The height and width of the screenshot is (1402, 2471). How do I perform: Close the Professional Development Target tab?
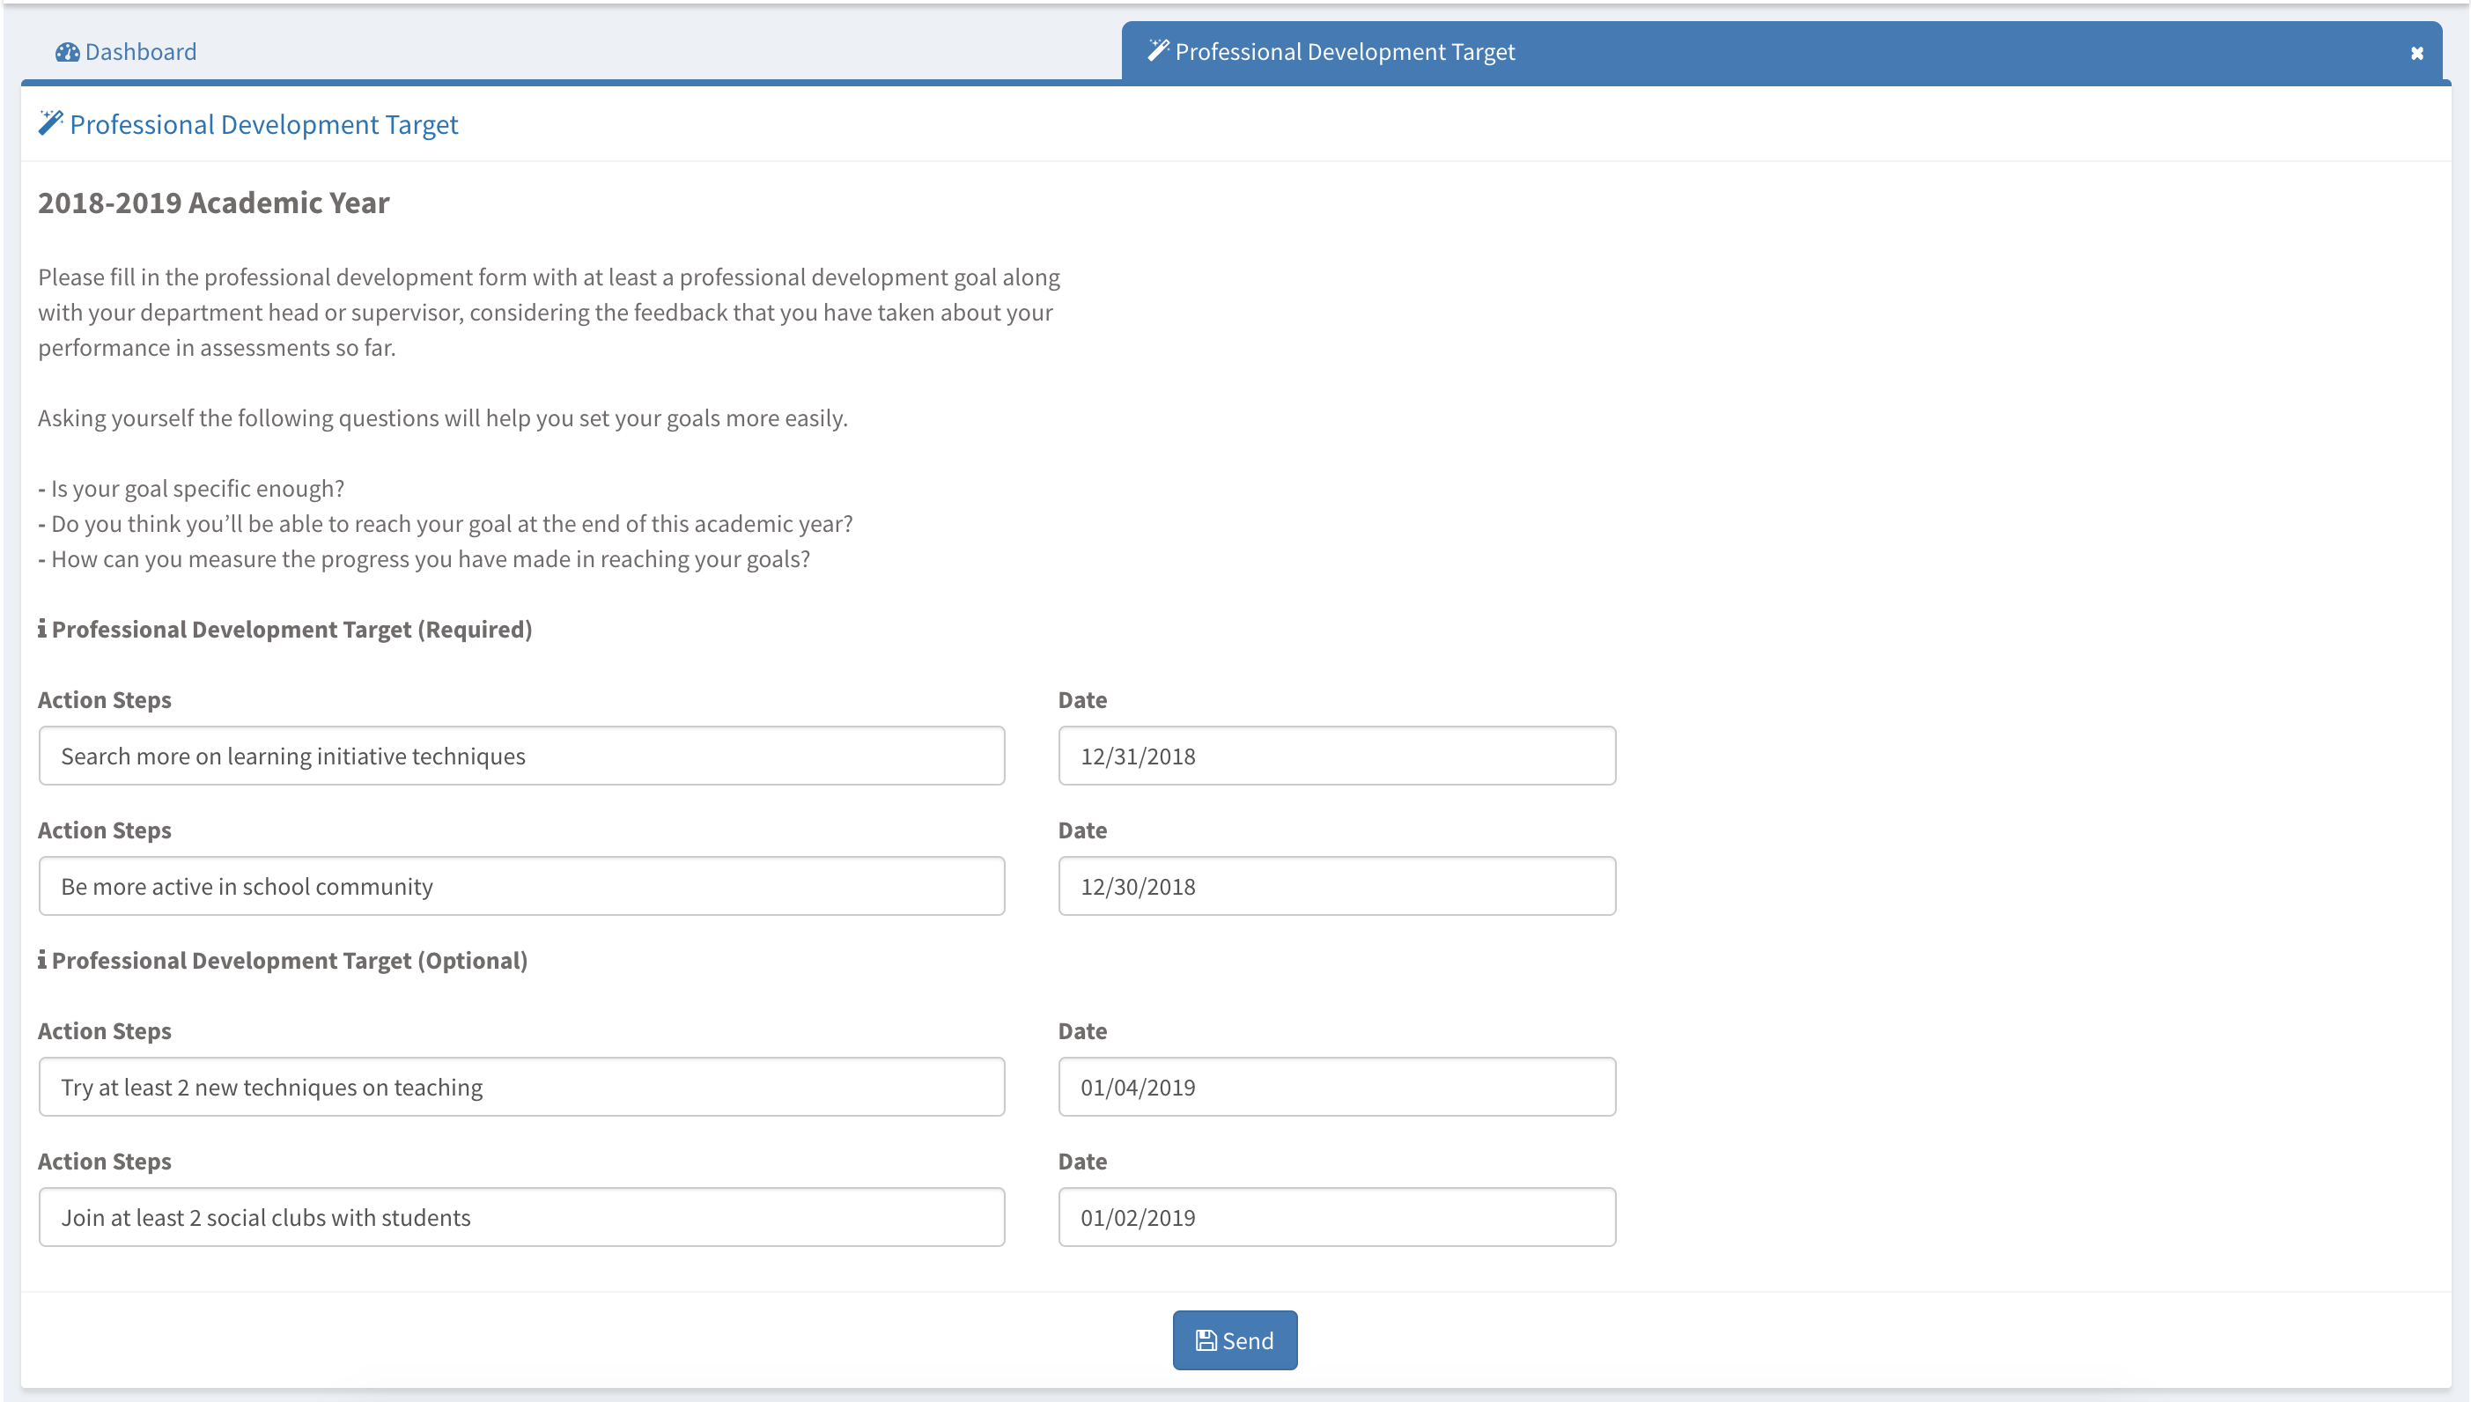point(2416,53)
